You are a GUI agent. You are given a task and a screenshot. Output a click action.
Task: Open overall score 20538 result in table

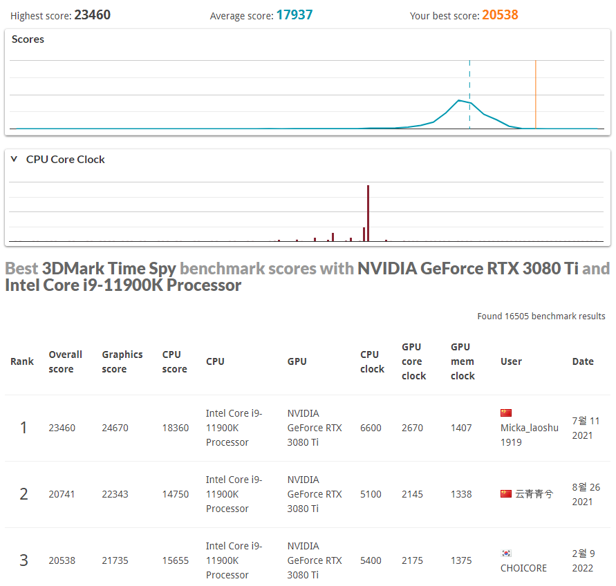(62, 560)
